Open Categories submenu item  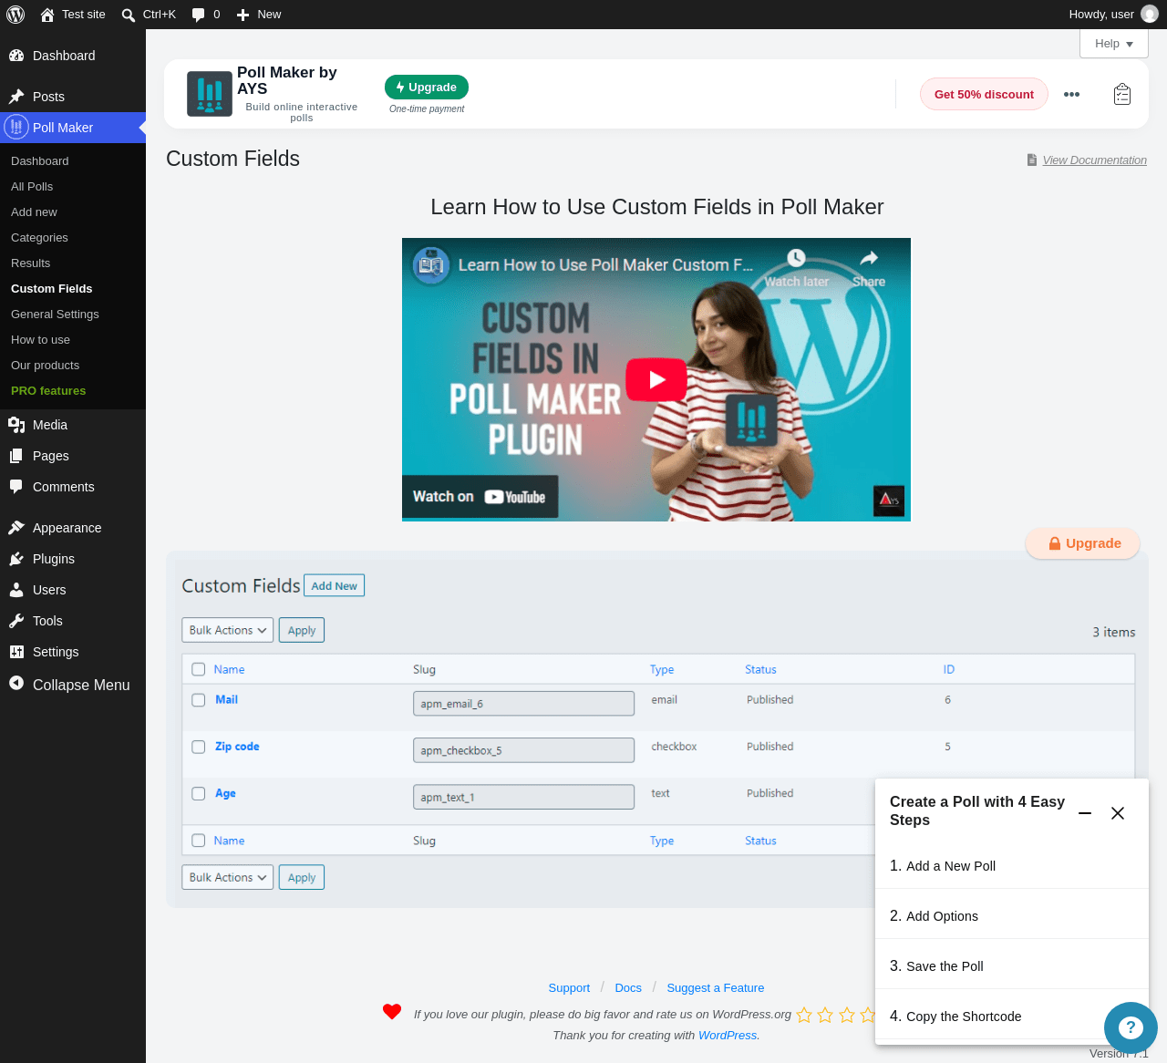pyautogui.click(x=39, y=238)
